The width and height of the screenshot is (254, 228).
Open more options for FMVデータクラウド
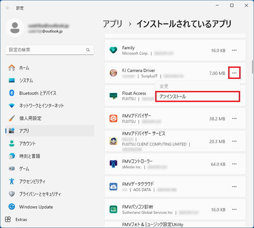[234, 186]
